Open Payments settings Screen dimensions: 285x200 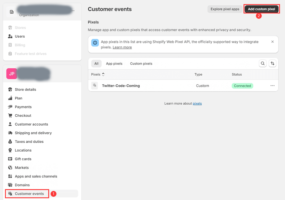point(23,107)
